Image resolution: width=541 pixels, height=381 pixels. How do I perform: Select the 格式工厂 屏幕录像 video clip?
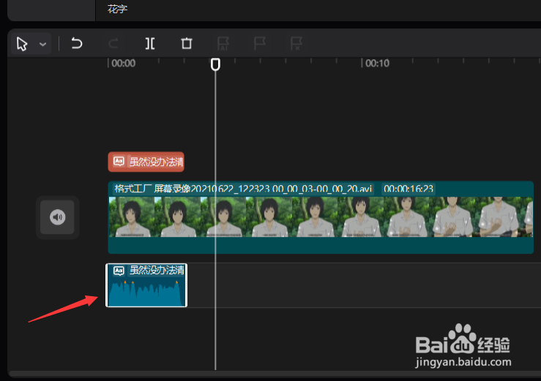321,217
